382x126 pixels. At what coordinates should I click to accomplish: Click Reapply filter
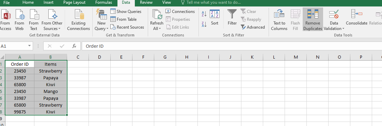click(251, 19)
